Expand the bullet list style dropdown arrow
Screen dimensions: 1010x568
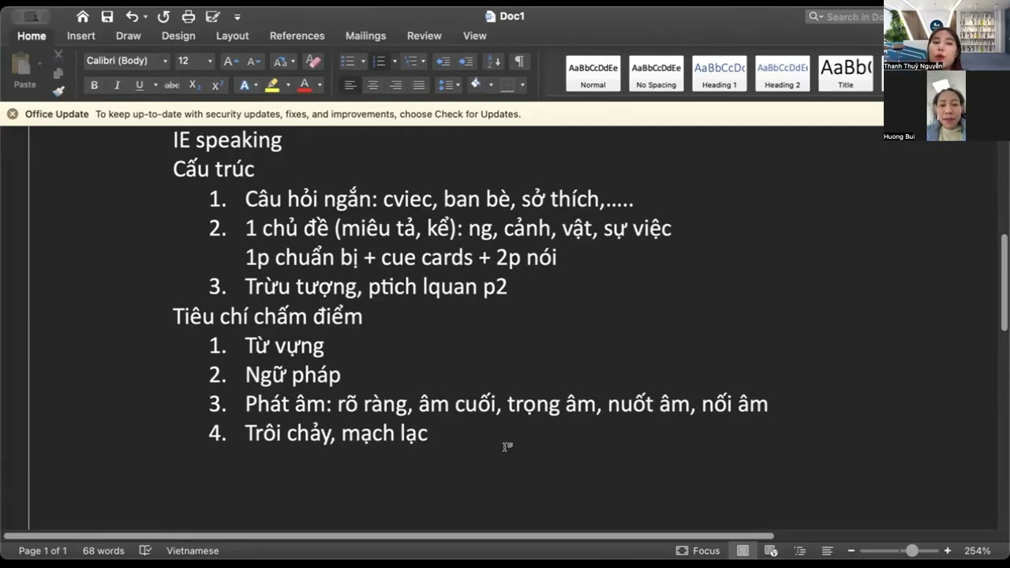[x=363, y=62]
